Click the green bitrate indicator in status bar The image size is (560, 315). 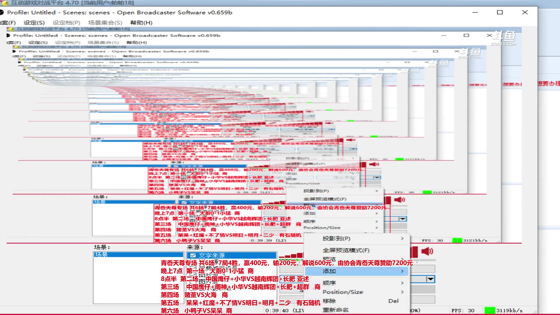click(x=490, y=310)
